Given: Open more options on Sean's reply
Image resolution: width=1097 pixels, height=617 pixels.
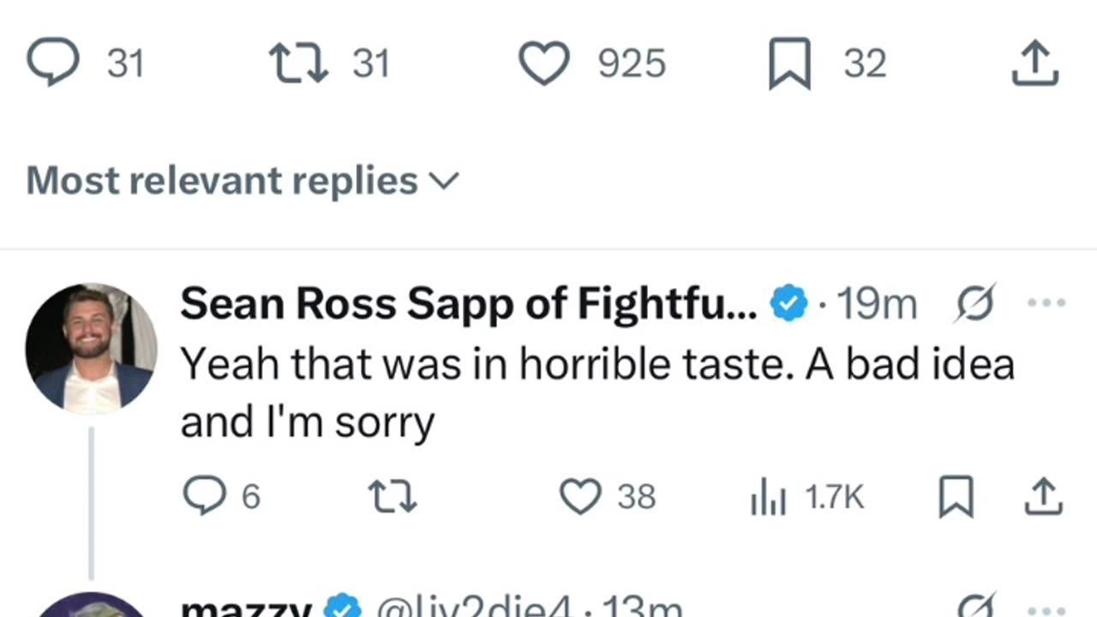Looking at the screenshot, I should click(1046, 304).
